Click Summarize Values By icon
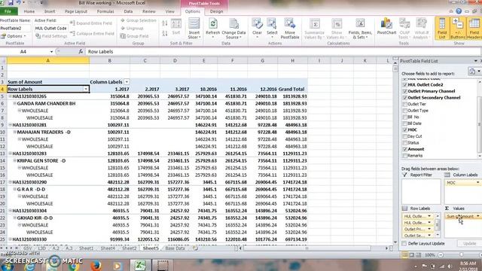The height and width of the screenshot is (271, 482). tap(315, 29)
